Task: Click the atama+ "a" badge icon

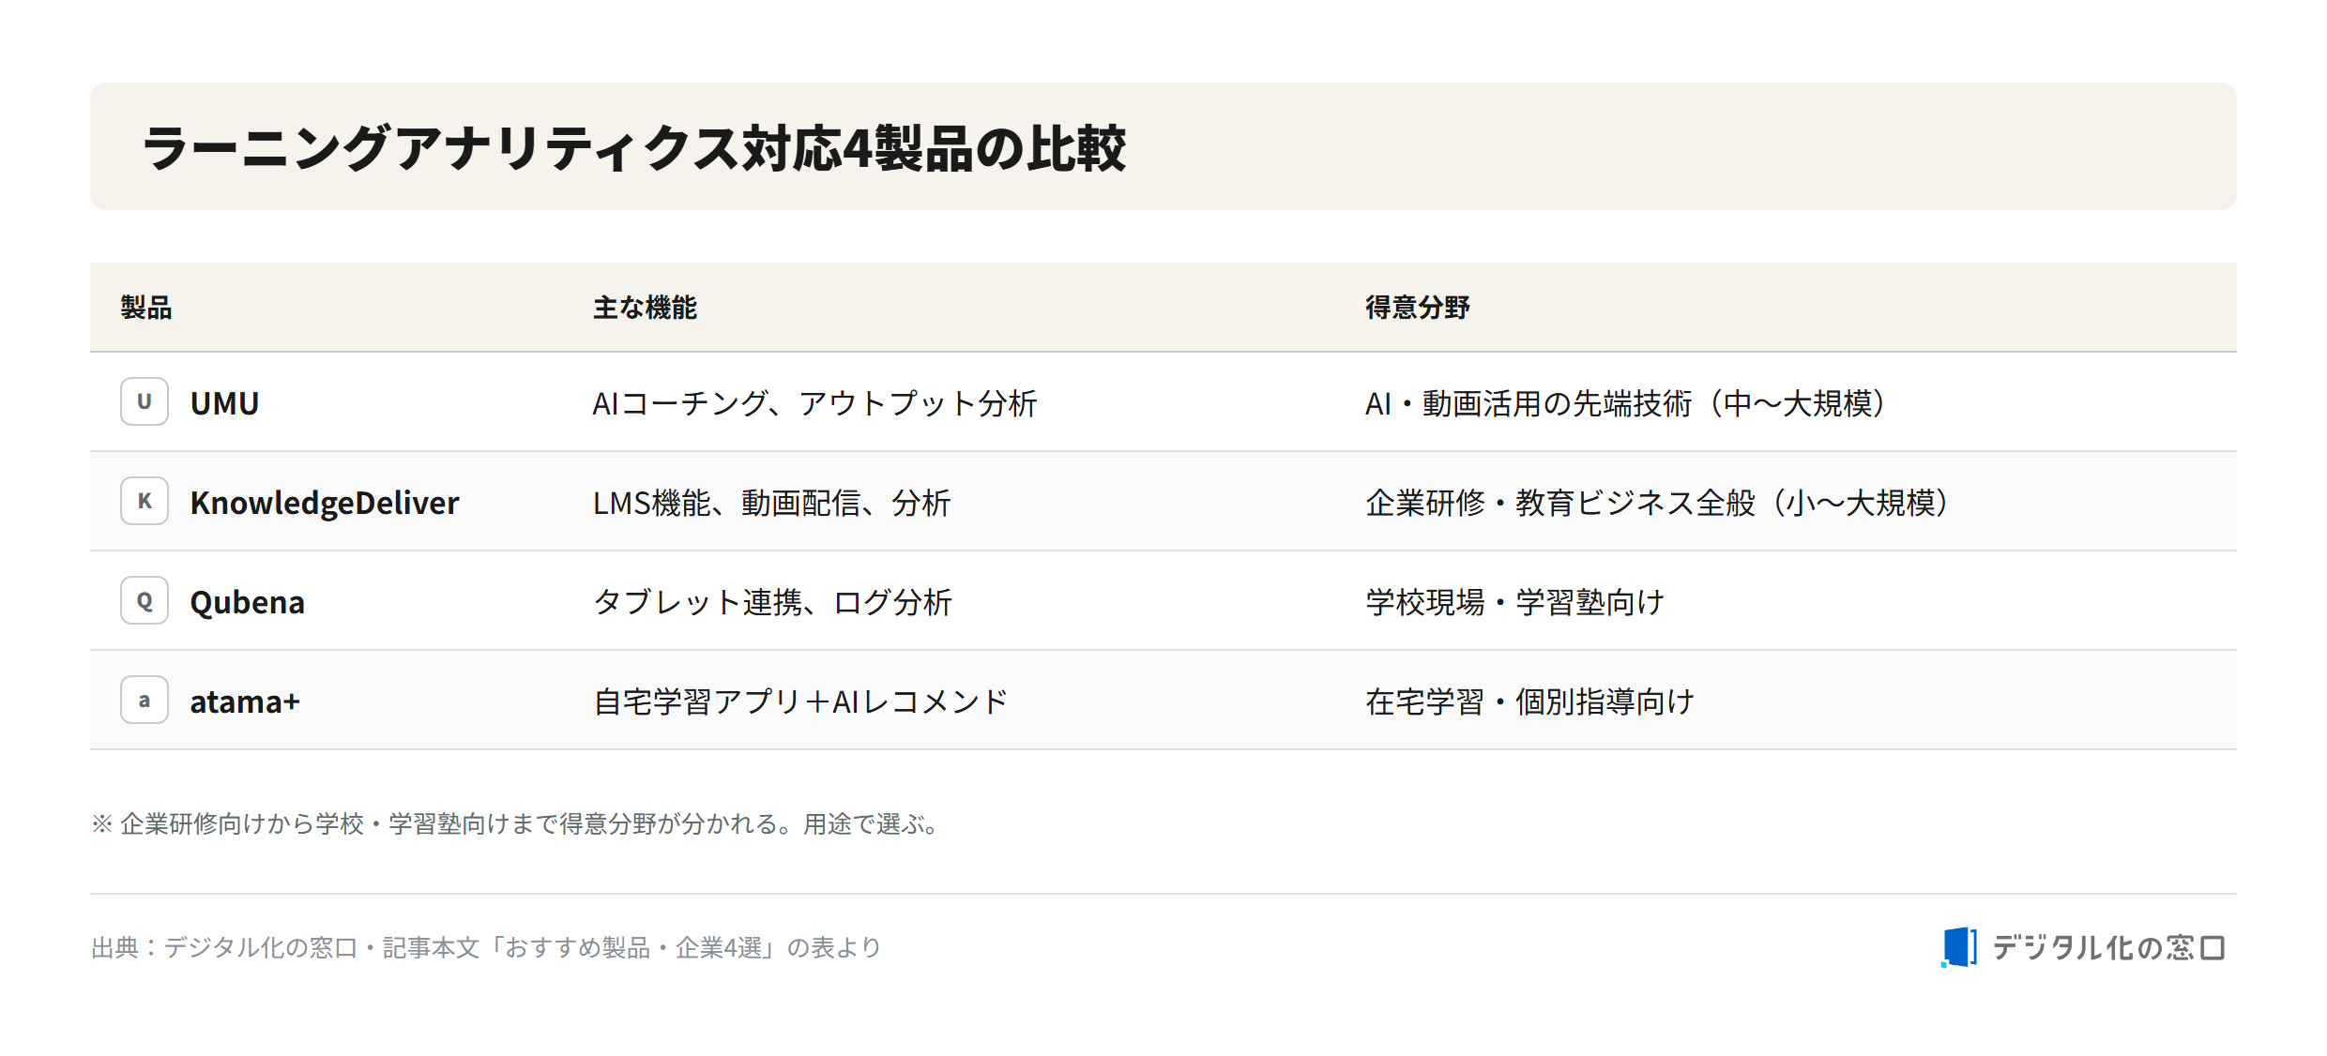Action: point(144,700)
